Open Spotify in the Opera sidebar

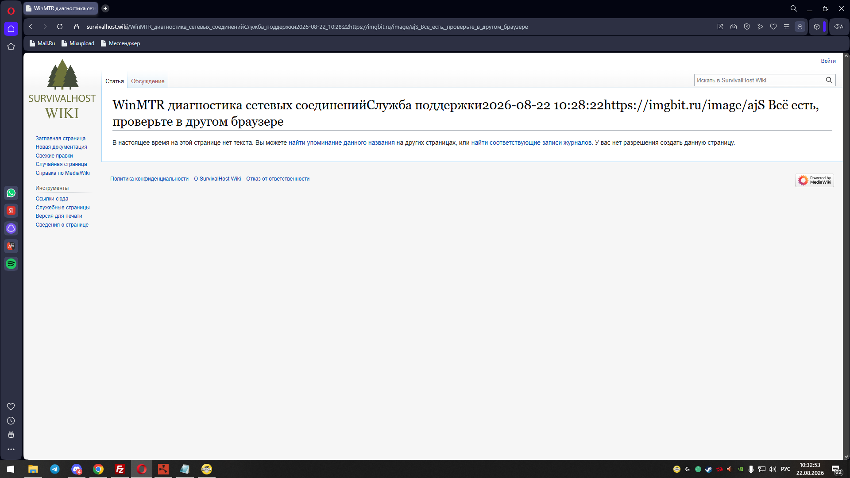11,264
